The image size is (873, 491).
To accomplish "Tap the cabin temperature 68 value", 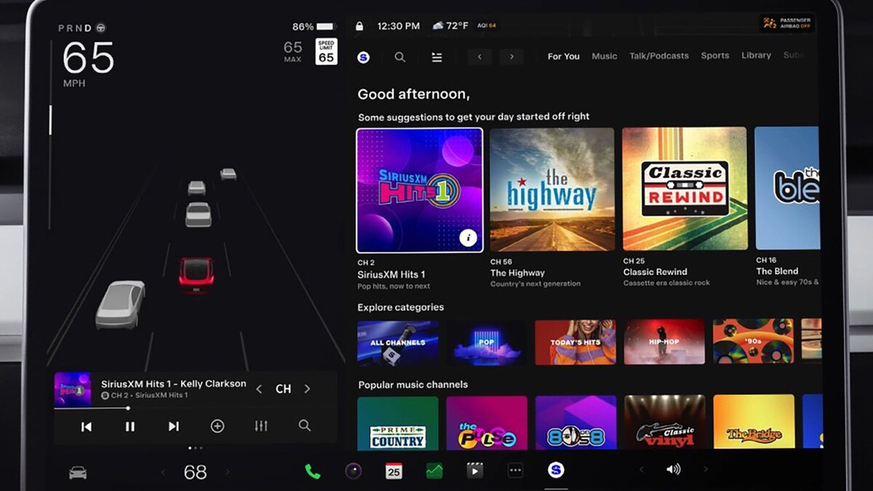I will [195, 473].
